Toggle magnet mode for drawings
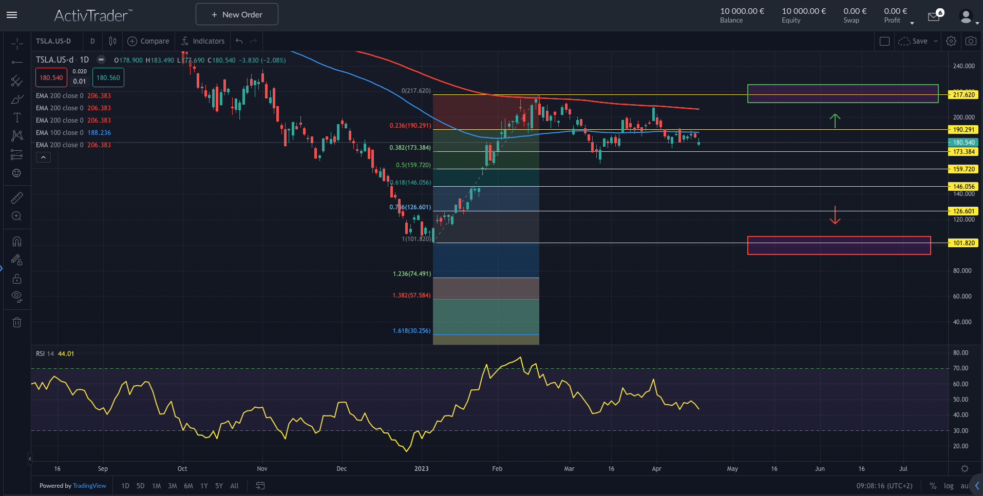The image size is (983, 496). pos(17,241)
